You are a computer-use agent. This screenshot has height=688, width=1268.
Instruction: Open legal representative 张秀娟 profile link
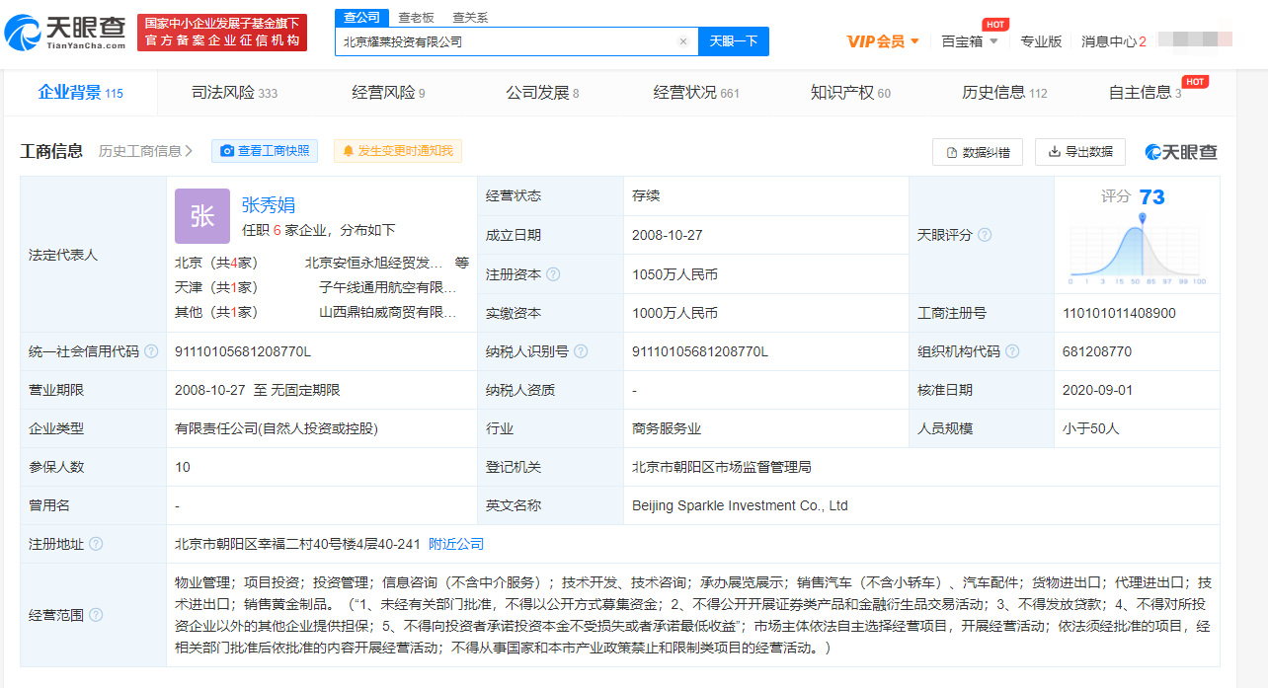[269, 205]
